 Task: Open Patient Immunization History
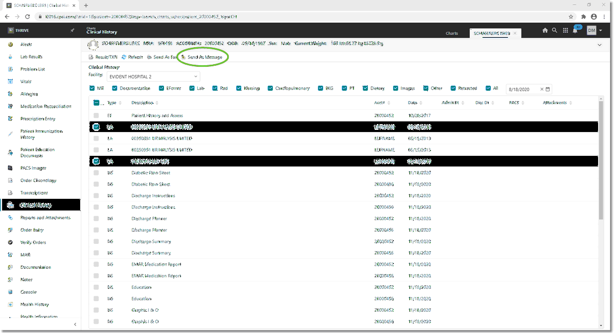(41, 134)
